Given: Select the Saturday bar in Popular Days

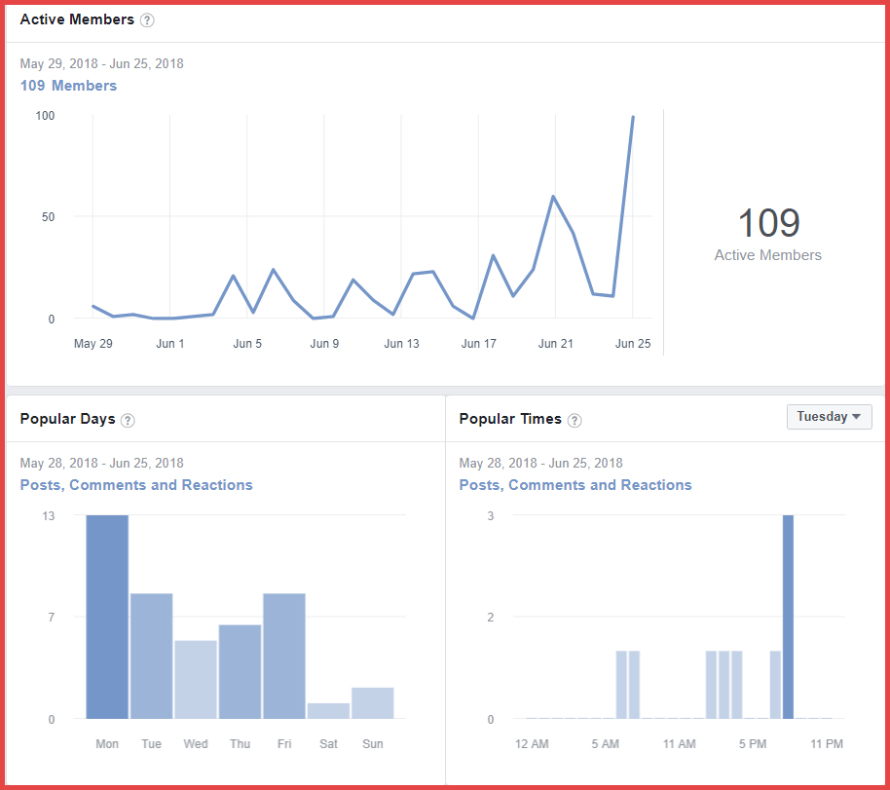Looking at the screenshot, I should [328, 710].
